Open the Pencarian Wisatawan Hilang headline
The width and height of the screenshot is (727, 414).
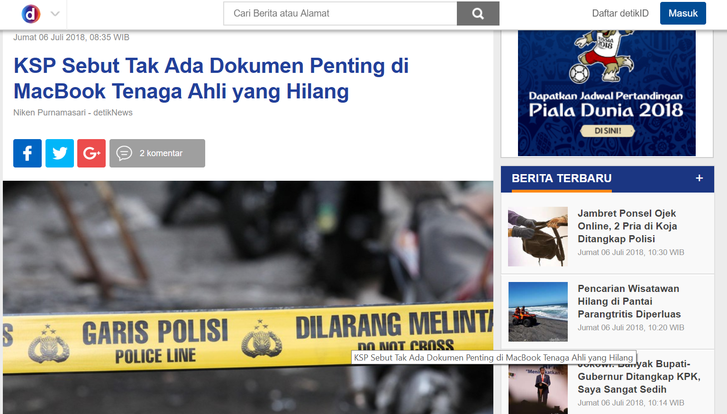tap(629, 301)
